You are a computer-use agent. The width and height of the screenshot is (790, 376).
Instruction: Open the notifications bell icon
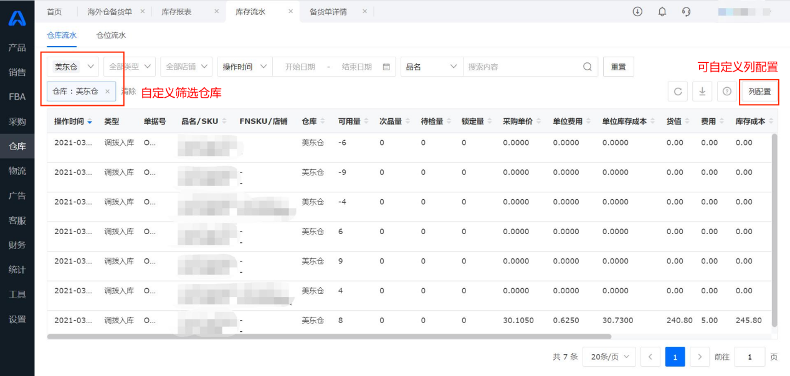point(662,11)
